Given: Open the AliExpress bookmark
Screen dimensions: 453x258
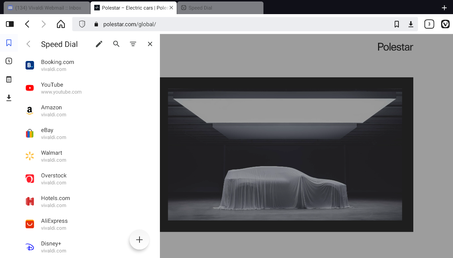Looking at the screenshot, I should coord(89,224).
